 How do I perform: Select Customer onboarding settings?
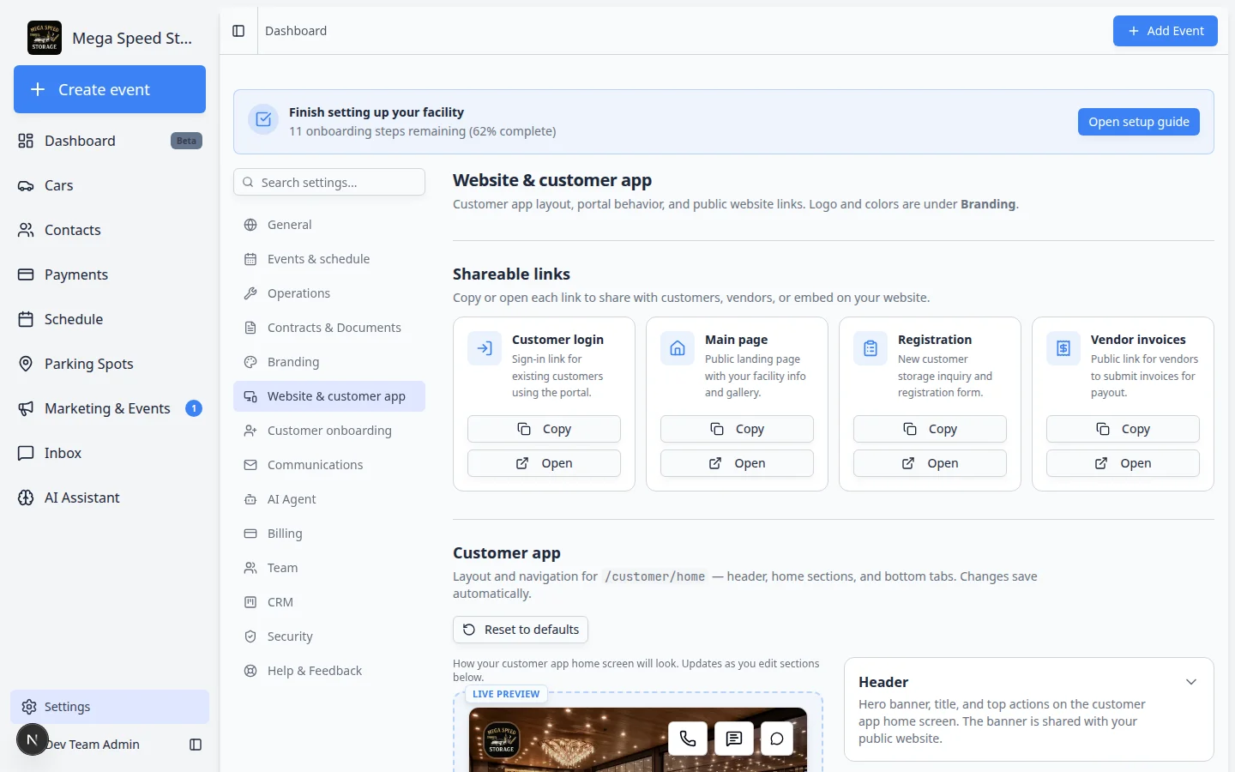329,431
